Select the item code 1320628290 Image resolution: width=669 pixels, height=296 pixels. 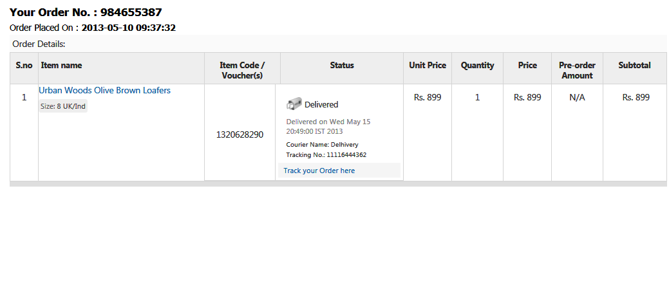pos(240,134)
